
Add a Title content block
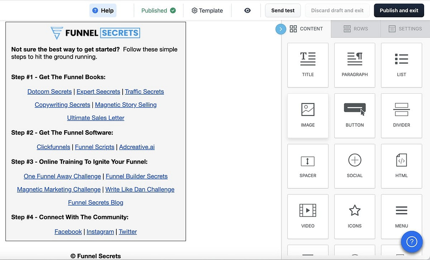coord(308,65)
